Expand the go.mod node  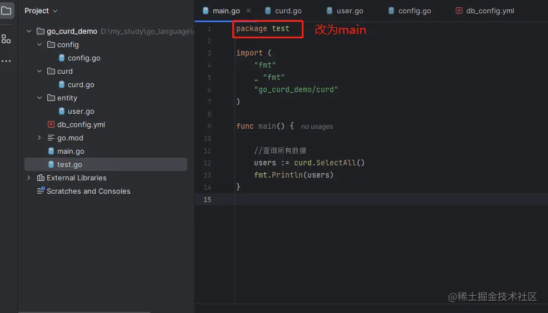(x=39, y=138)
